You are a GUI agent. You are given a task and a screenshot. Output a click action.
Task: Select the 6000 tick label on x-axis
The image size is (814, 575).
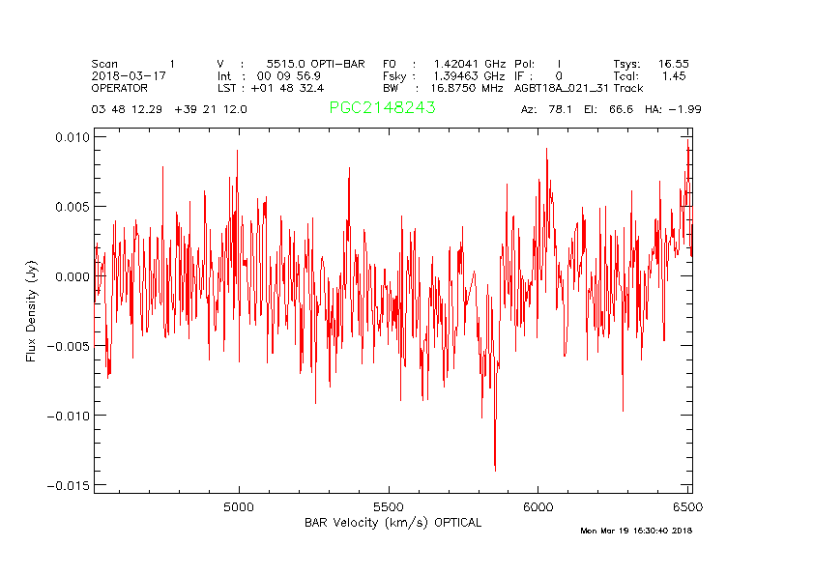[538, 506]
